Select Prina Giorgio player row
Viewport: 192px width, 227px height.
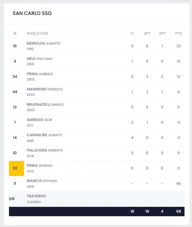pos(39,166)
